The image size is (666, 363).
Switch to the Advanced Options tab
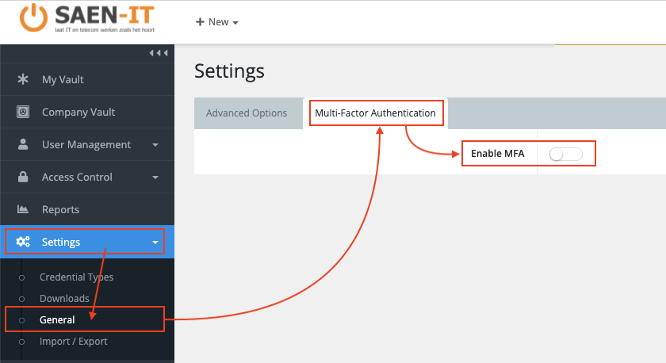click(x=247, y=113)
